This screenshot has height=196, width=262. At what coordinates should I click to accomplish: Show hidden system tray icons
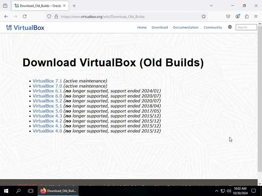(x=216, y=191)
